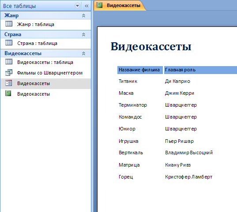Screen dimensions: 237x212
Task: Click the Терминатор film name
Action: point(133,105)
